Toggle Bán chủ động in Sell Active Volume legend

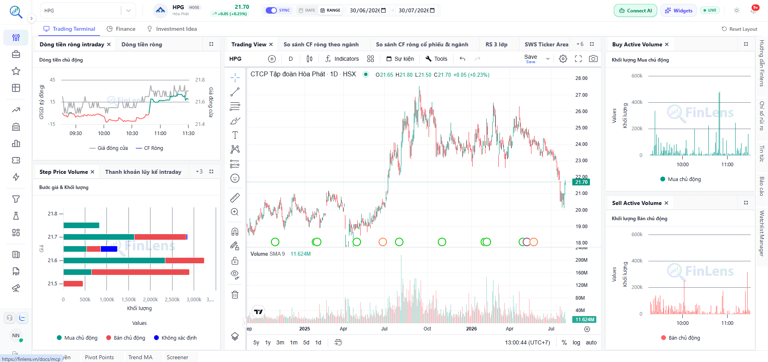(x=680, y=338)
